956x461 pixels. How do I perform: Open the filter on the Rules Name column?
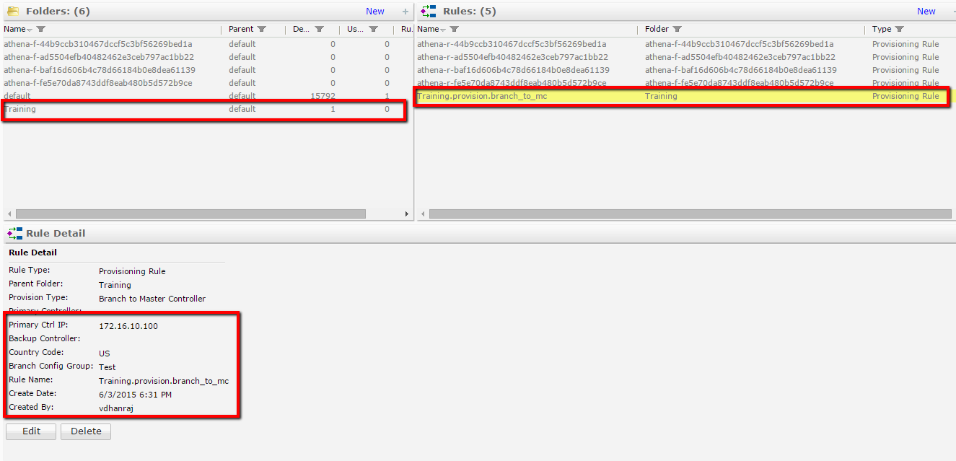click(x=455, y=30)
